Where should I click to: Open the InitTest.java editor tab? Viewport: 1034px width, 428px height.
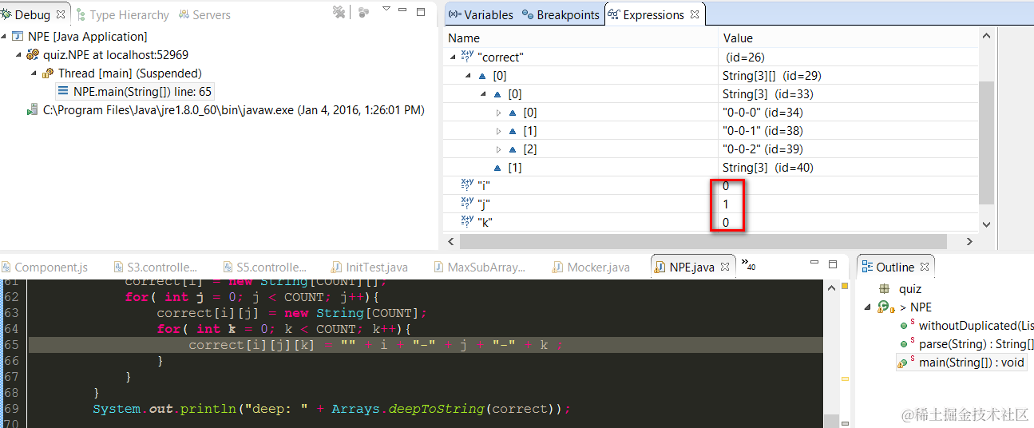[370, 267]
